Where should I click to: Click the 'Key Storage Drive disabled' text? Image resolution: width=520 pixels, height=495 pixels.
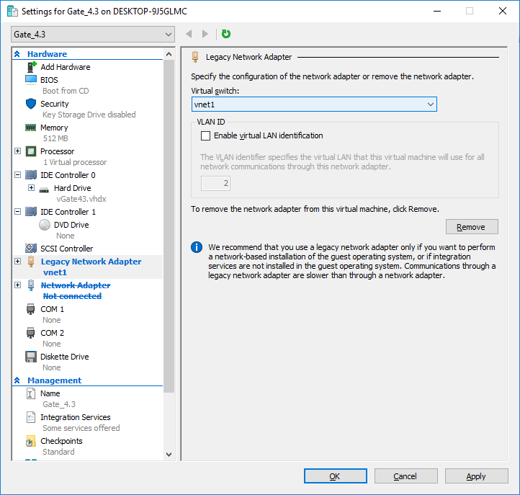89,115
